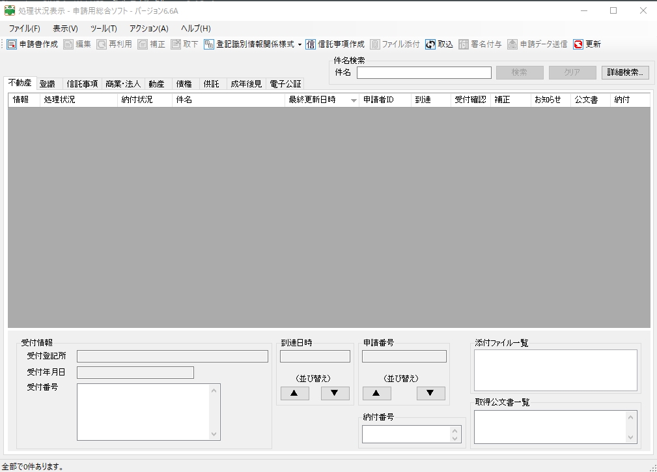Click the 受付年月日 field
Screen dimensions: 657x472
pos(135,372)
